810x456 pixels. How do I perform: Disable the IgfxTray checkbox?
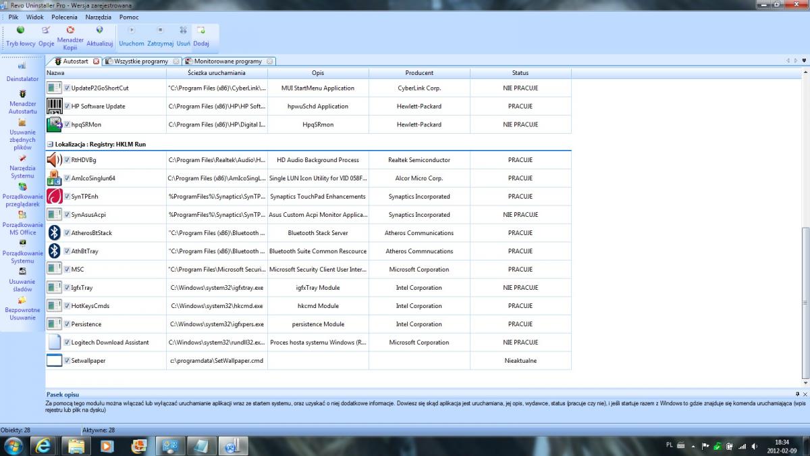tap(67, 288)
